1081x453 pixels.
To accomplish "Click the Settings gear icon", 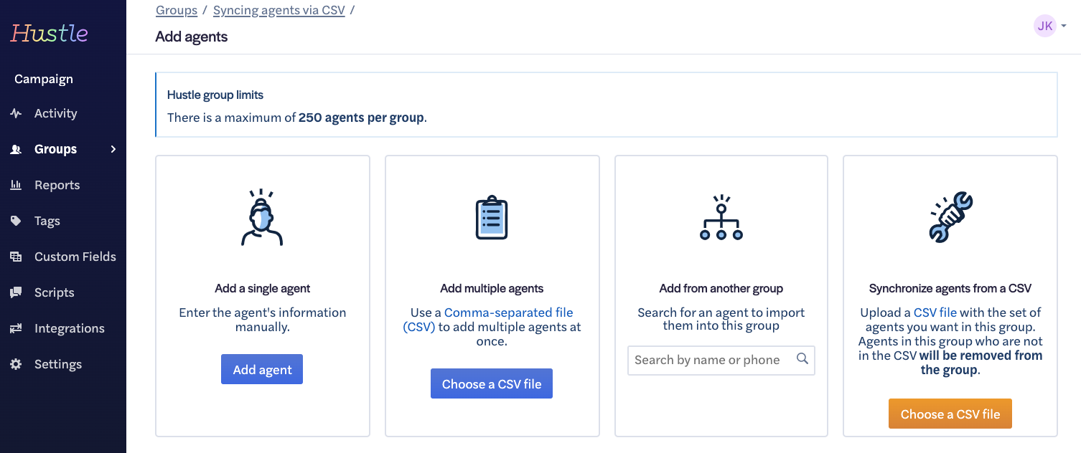I will (x=16, y=364).
